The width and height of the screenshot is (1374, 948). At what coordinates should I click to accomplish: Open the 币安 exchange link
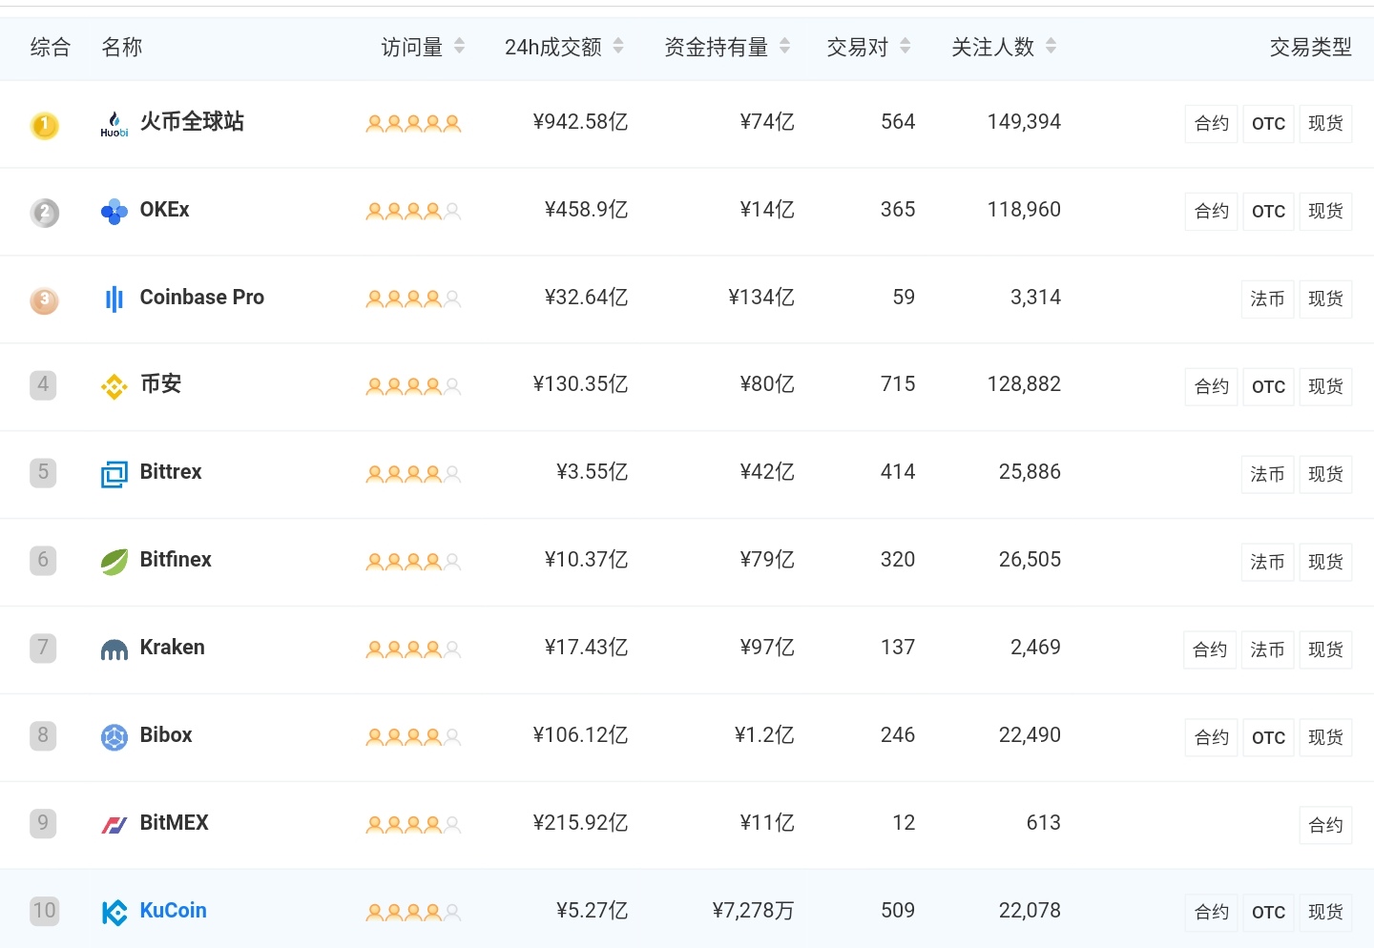pos(160,383)
